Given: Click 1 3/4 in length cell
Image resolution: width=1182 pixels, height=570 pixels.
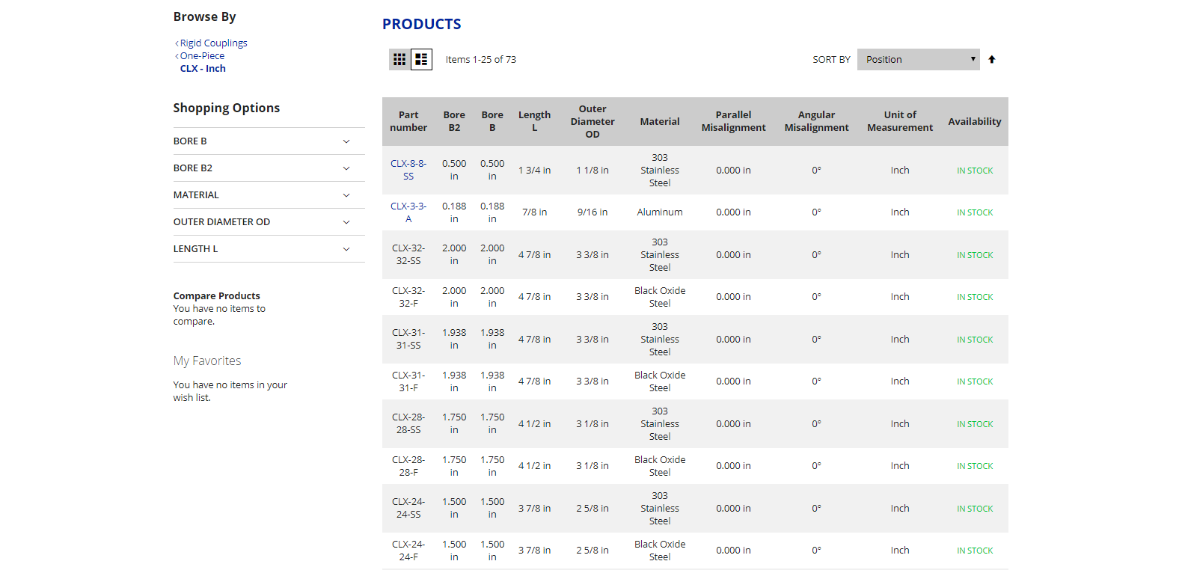Looking at the screenshot, I should point(534,171).
